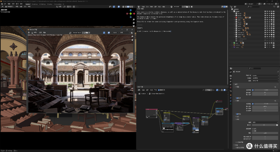Run script with the play button

192,6
